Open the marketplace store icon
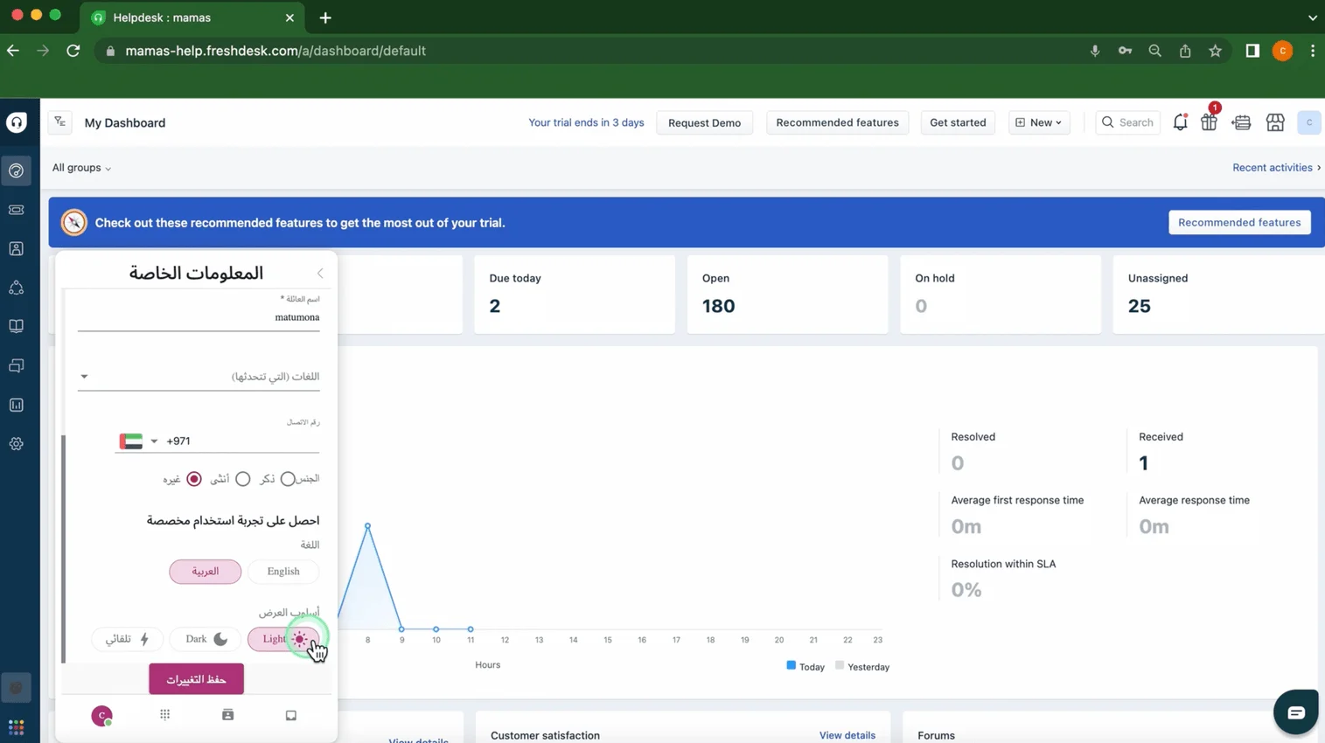 [x=1275, y=123]
